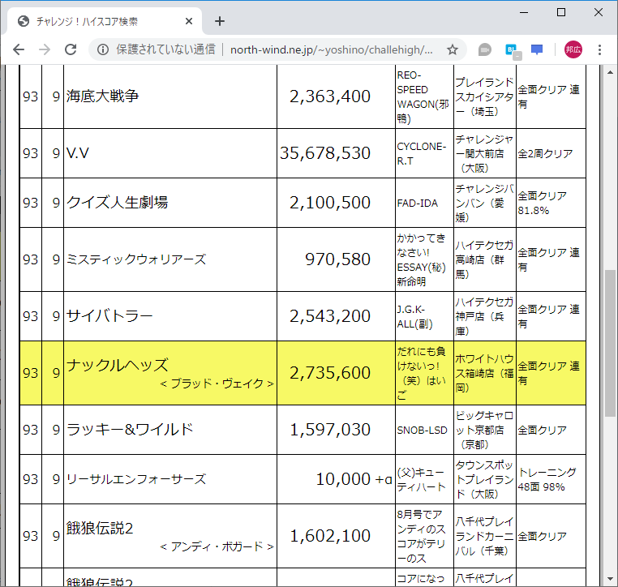Select the score 10,000 +α
The image size is (618, 587).
point(354,479)
